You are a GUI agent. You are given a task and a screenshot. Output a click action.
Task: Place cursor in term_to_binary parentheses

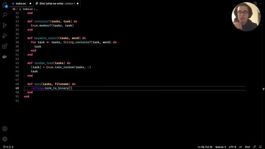click(70, 88)
